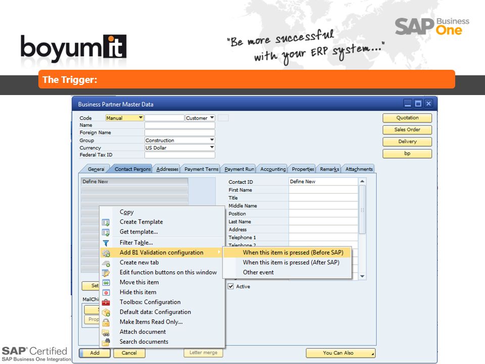Open the Remarks tab
The height and width of the screenshot is (364, 485).
[x=329, y=169]
